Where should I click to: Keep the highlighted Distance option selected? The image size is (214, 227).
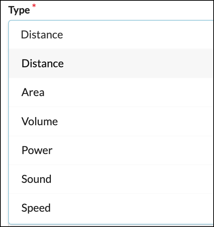coord(43,63)
